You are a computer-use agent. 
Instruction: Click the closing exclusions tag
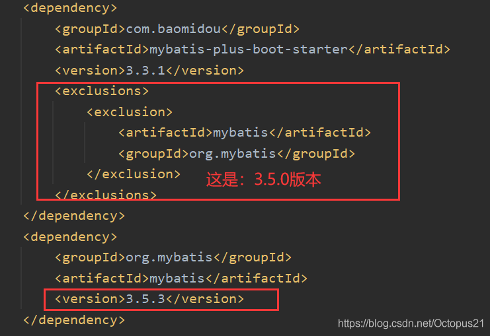point(106,194)
